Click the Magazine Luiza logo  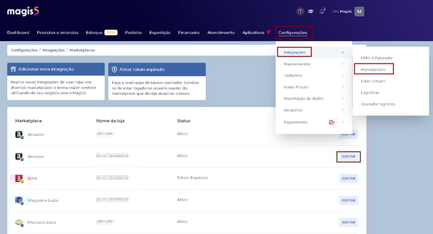click(x=19, y=200)
